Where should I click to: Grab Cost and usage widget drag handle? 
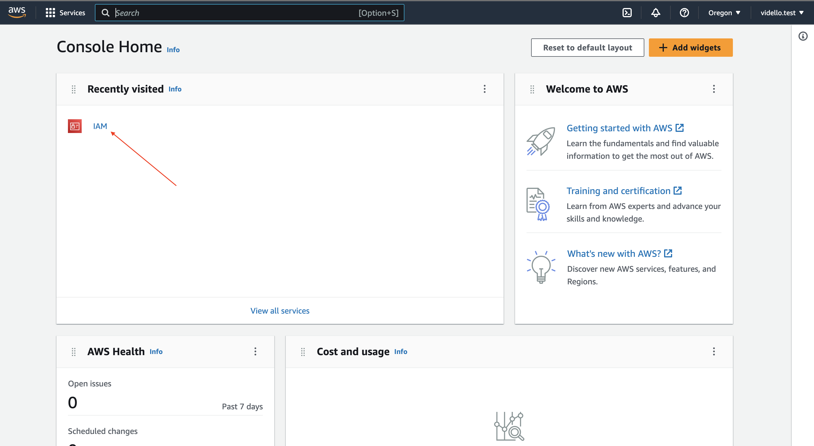[x=303, y=352]
